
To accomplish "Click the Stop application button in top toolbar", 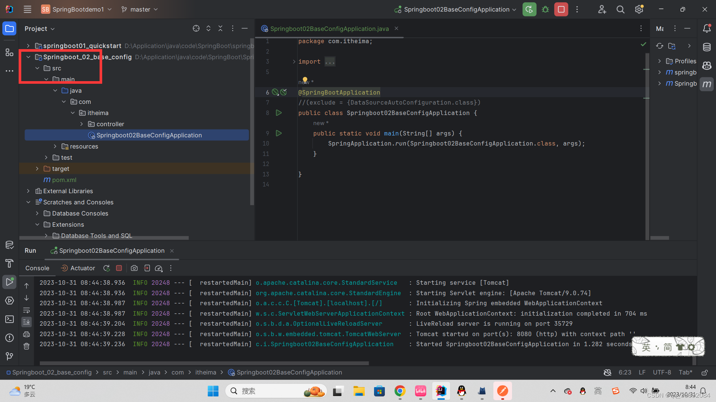I will point(561,9).
